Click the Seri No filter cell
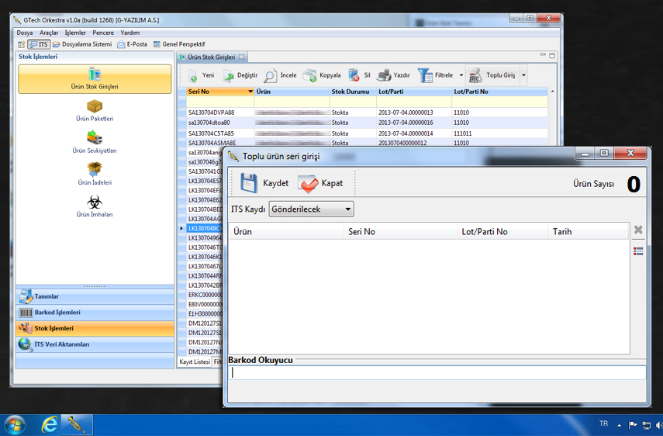The image size is (663, 436). click(220, 102)
